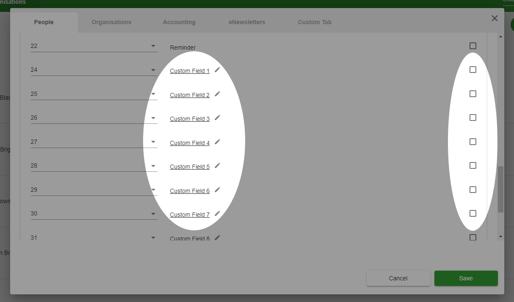Image resolution: width=514 pixels, height=302 pixels.
Task: Check the box for Custom Field 2
Action: pyautogui.click(x=473, y=94)
